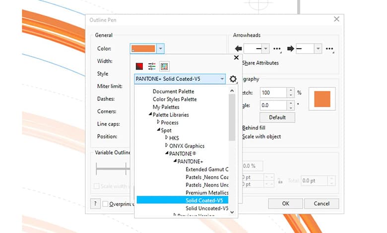Switch to color palettes grid icon
387x233 pixels.
pos(164,66)
